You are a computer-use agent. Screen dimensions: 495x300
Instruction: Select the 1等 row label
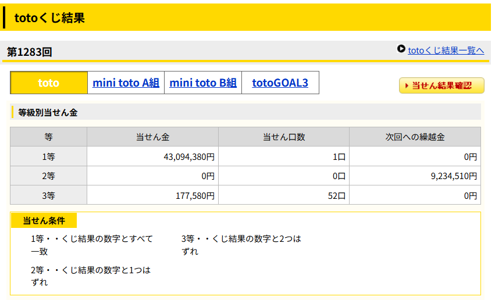coord(49,156)
